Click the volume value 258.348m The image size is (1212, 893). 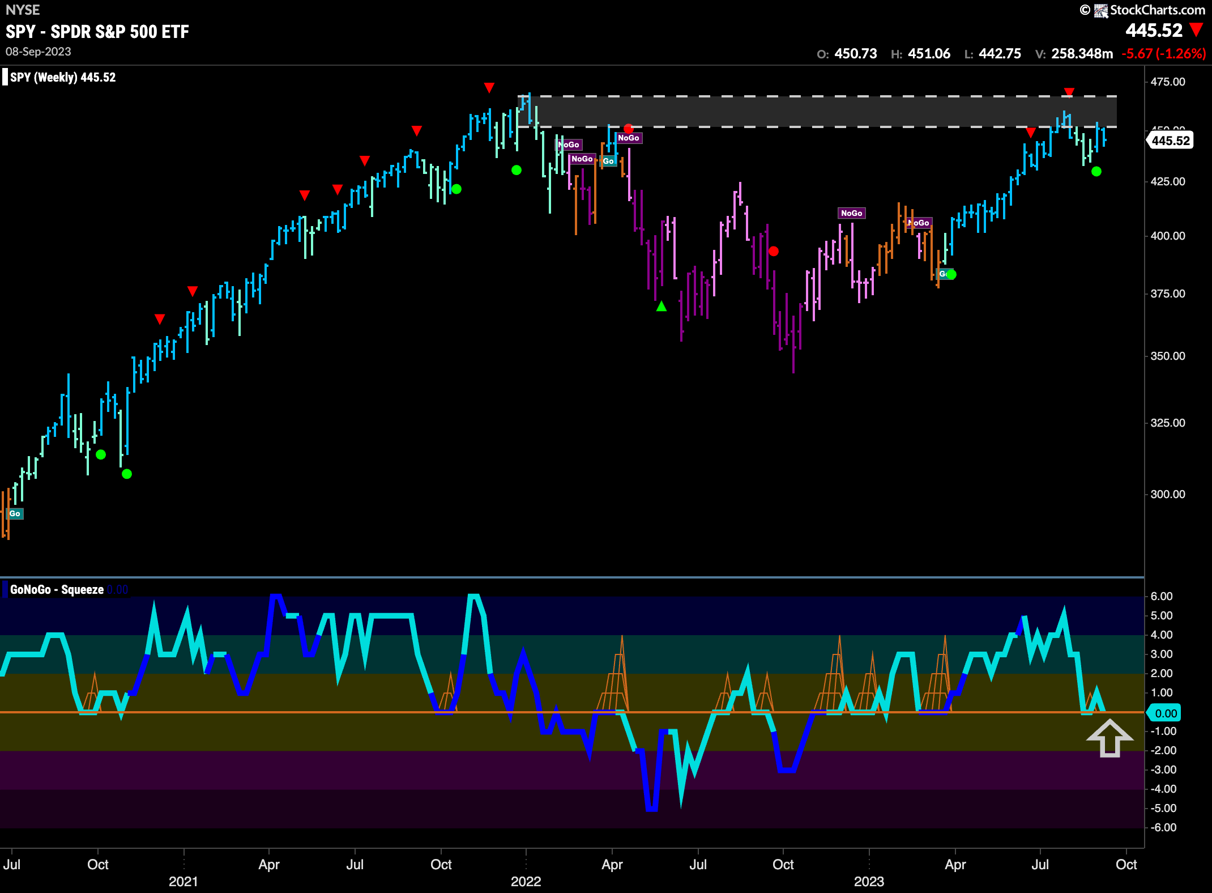click(x=1082, y=54)
